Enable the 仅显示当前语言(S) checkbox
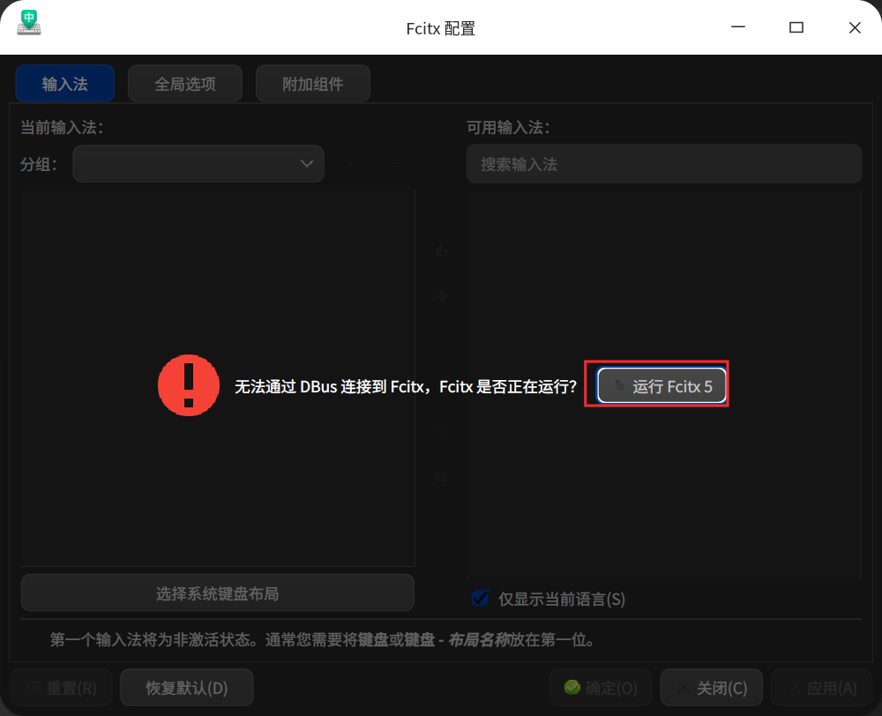The height and width of the screenshot is (716, 882). (479, 598)
